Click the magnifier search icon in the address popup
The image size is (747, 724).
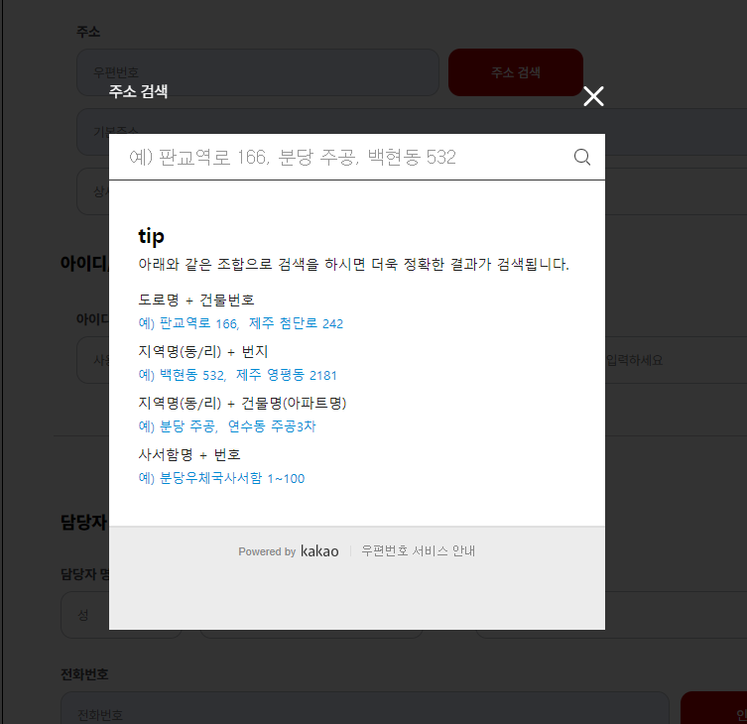(581, 157)
